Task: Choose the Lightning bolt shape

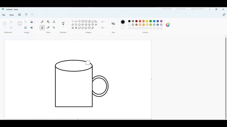Action: tap(93, 28)
